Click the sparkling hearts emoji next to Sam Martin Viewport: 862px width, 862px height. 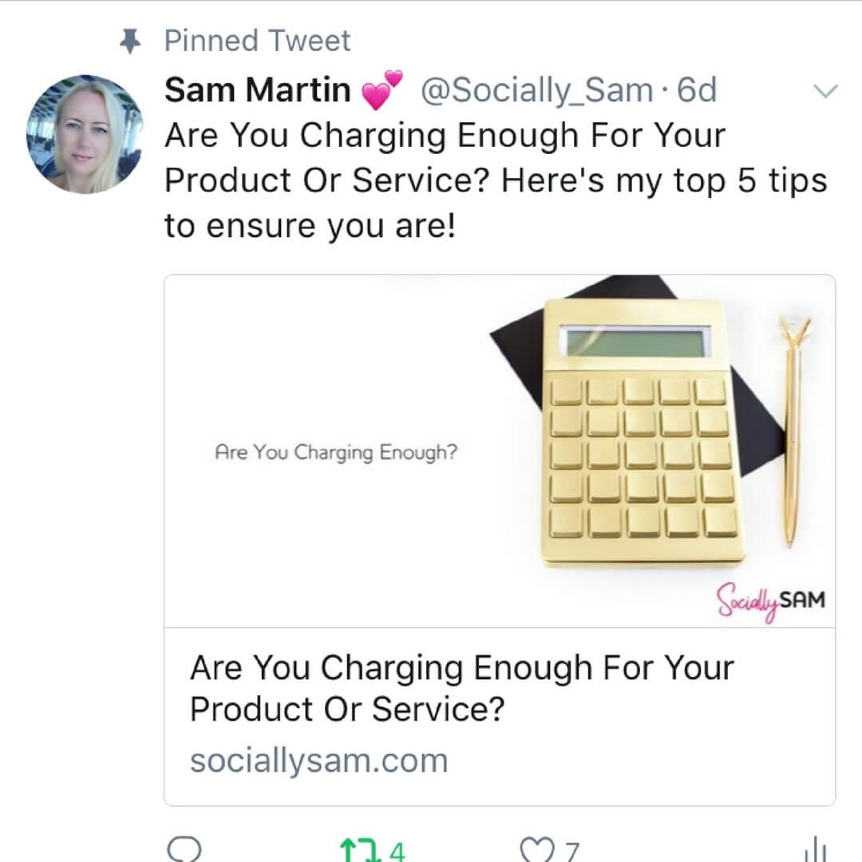(382, 89)
